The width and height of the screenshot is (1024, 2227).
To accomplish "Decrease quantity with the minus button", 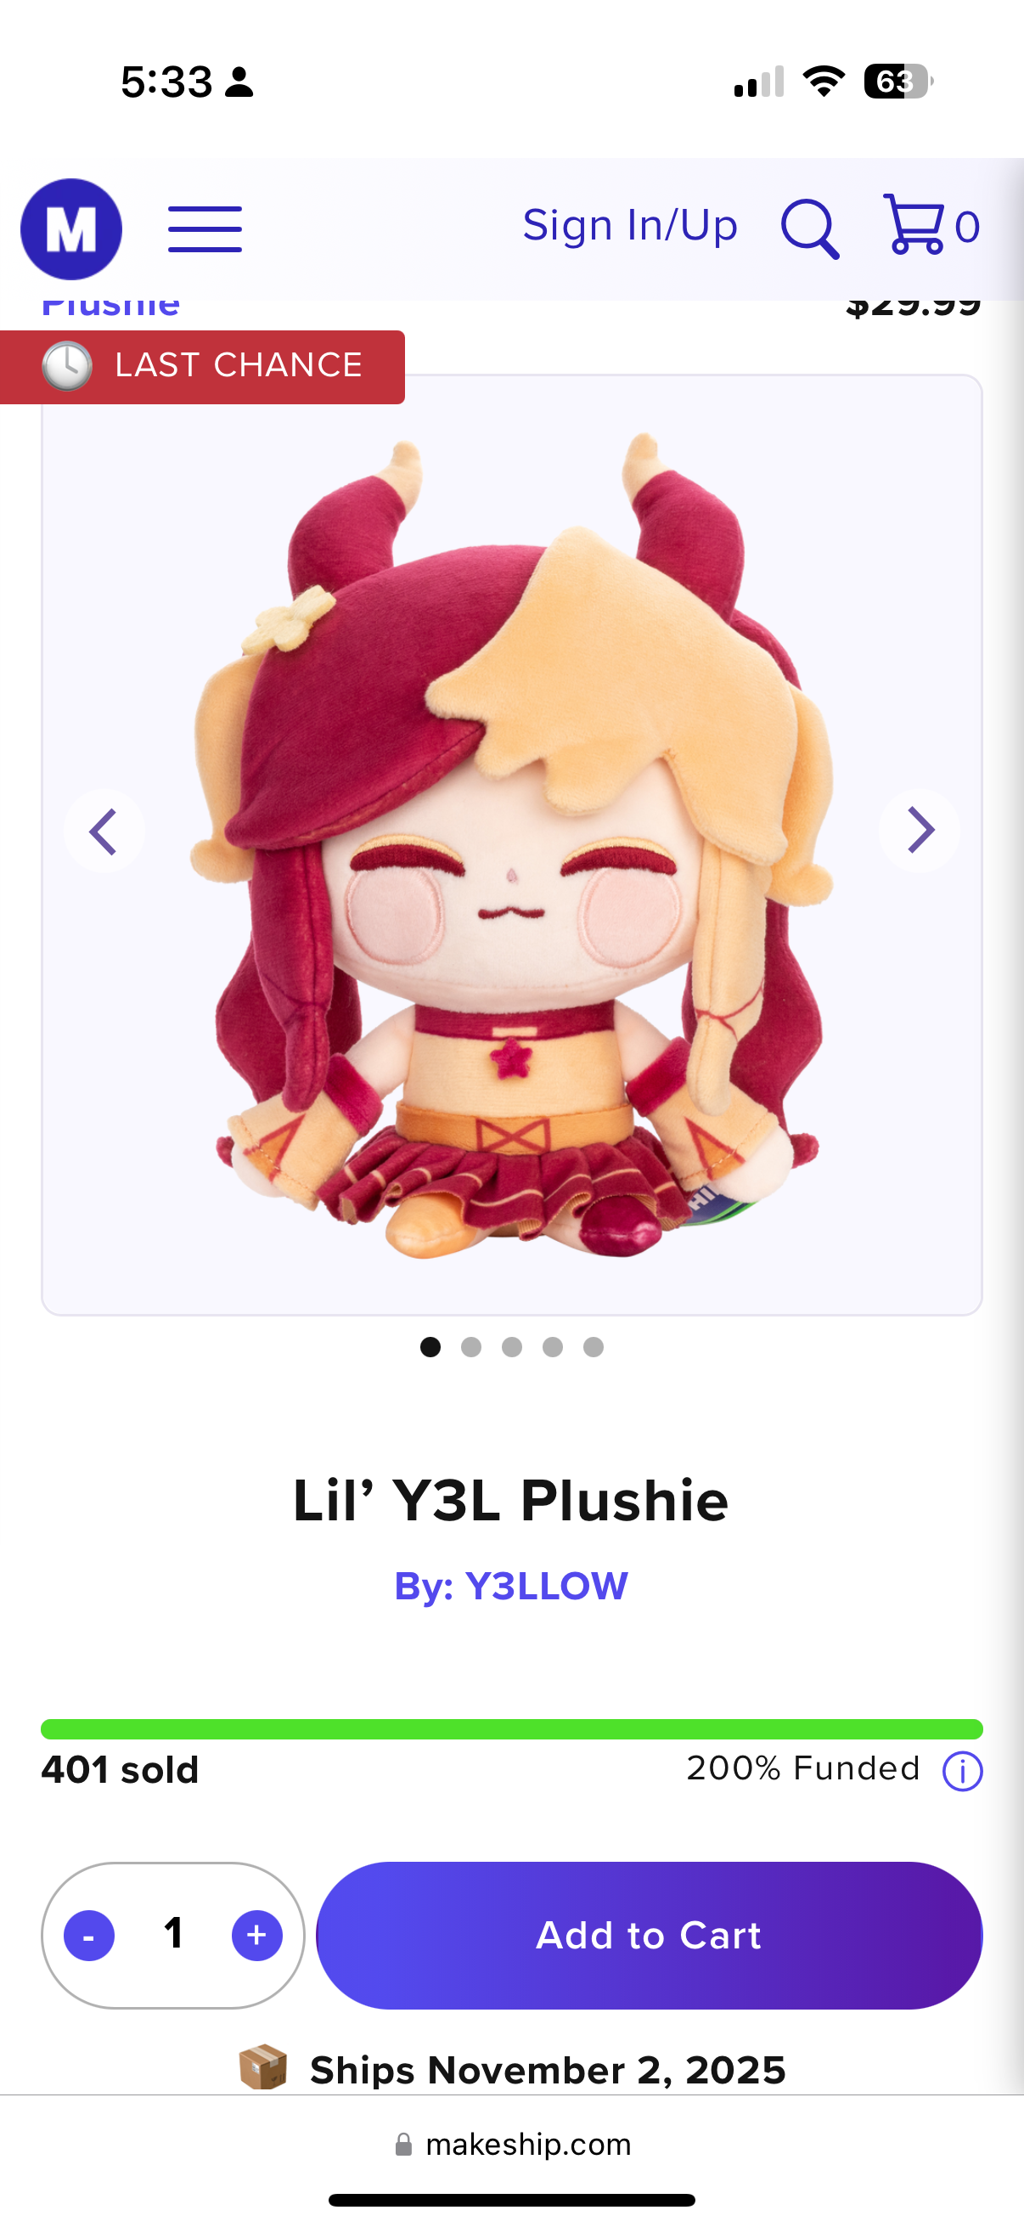I will [x=89, y=1935].
